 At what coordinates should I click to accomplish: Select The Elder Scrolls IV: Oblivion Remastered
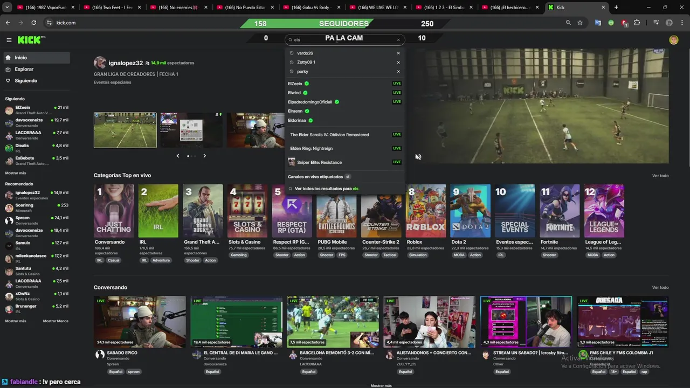click(x=344, y=135)
